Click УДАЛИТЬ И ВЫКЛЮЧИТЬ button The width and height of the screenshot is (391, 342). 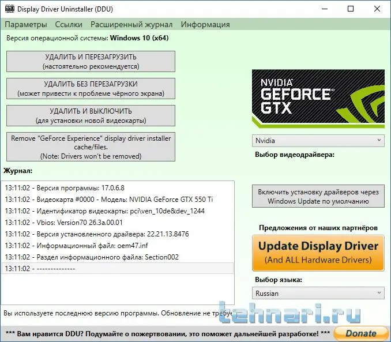[91, 116]
